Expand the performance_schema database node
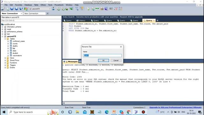 point(2,32)
